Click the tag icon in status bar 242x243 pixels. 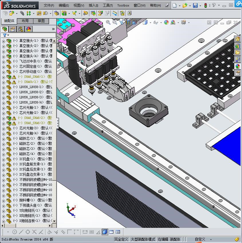237,239
